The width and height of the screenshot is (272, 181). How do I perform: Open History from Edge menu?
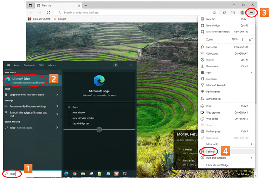[226, 60]
